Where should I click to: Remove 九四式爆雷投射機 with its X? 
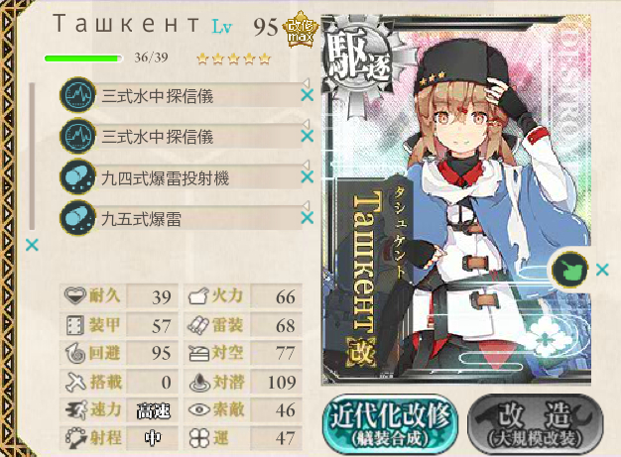point(308,176)
